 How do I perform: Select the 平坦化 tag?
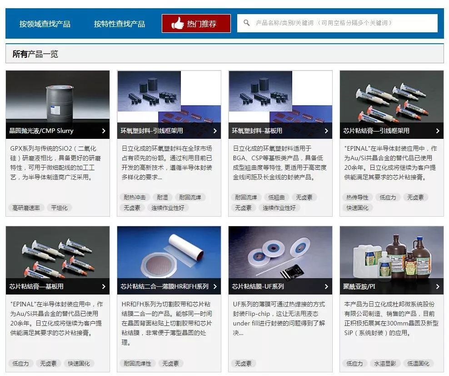pyautogui.click(x=59, y=208)
